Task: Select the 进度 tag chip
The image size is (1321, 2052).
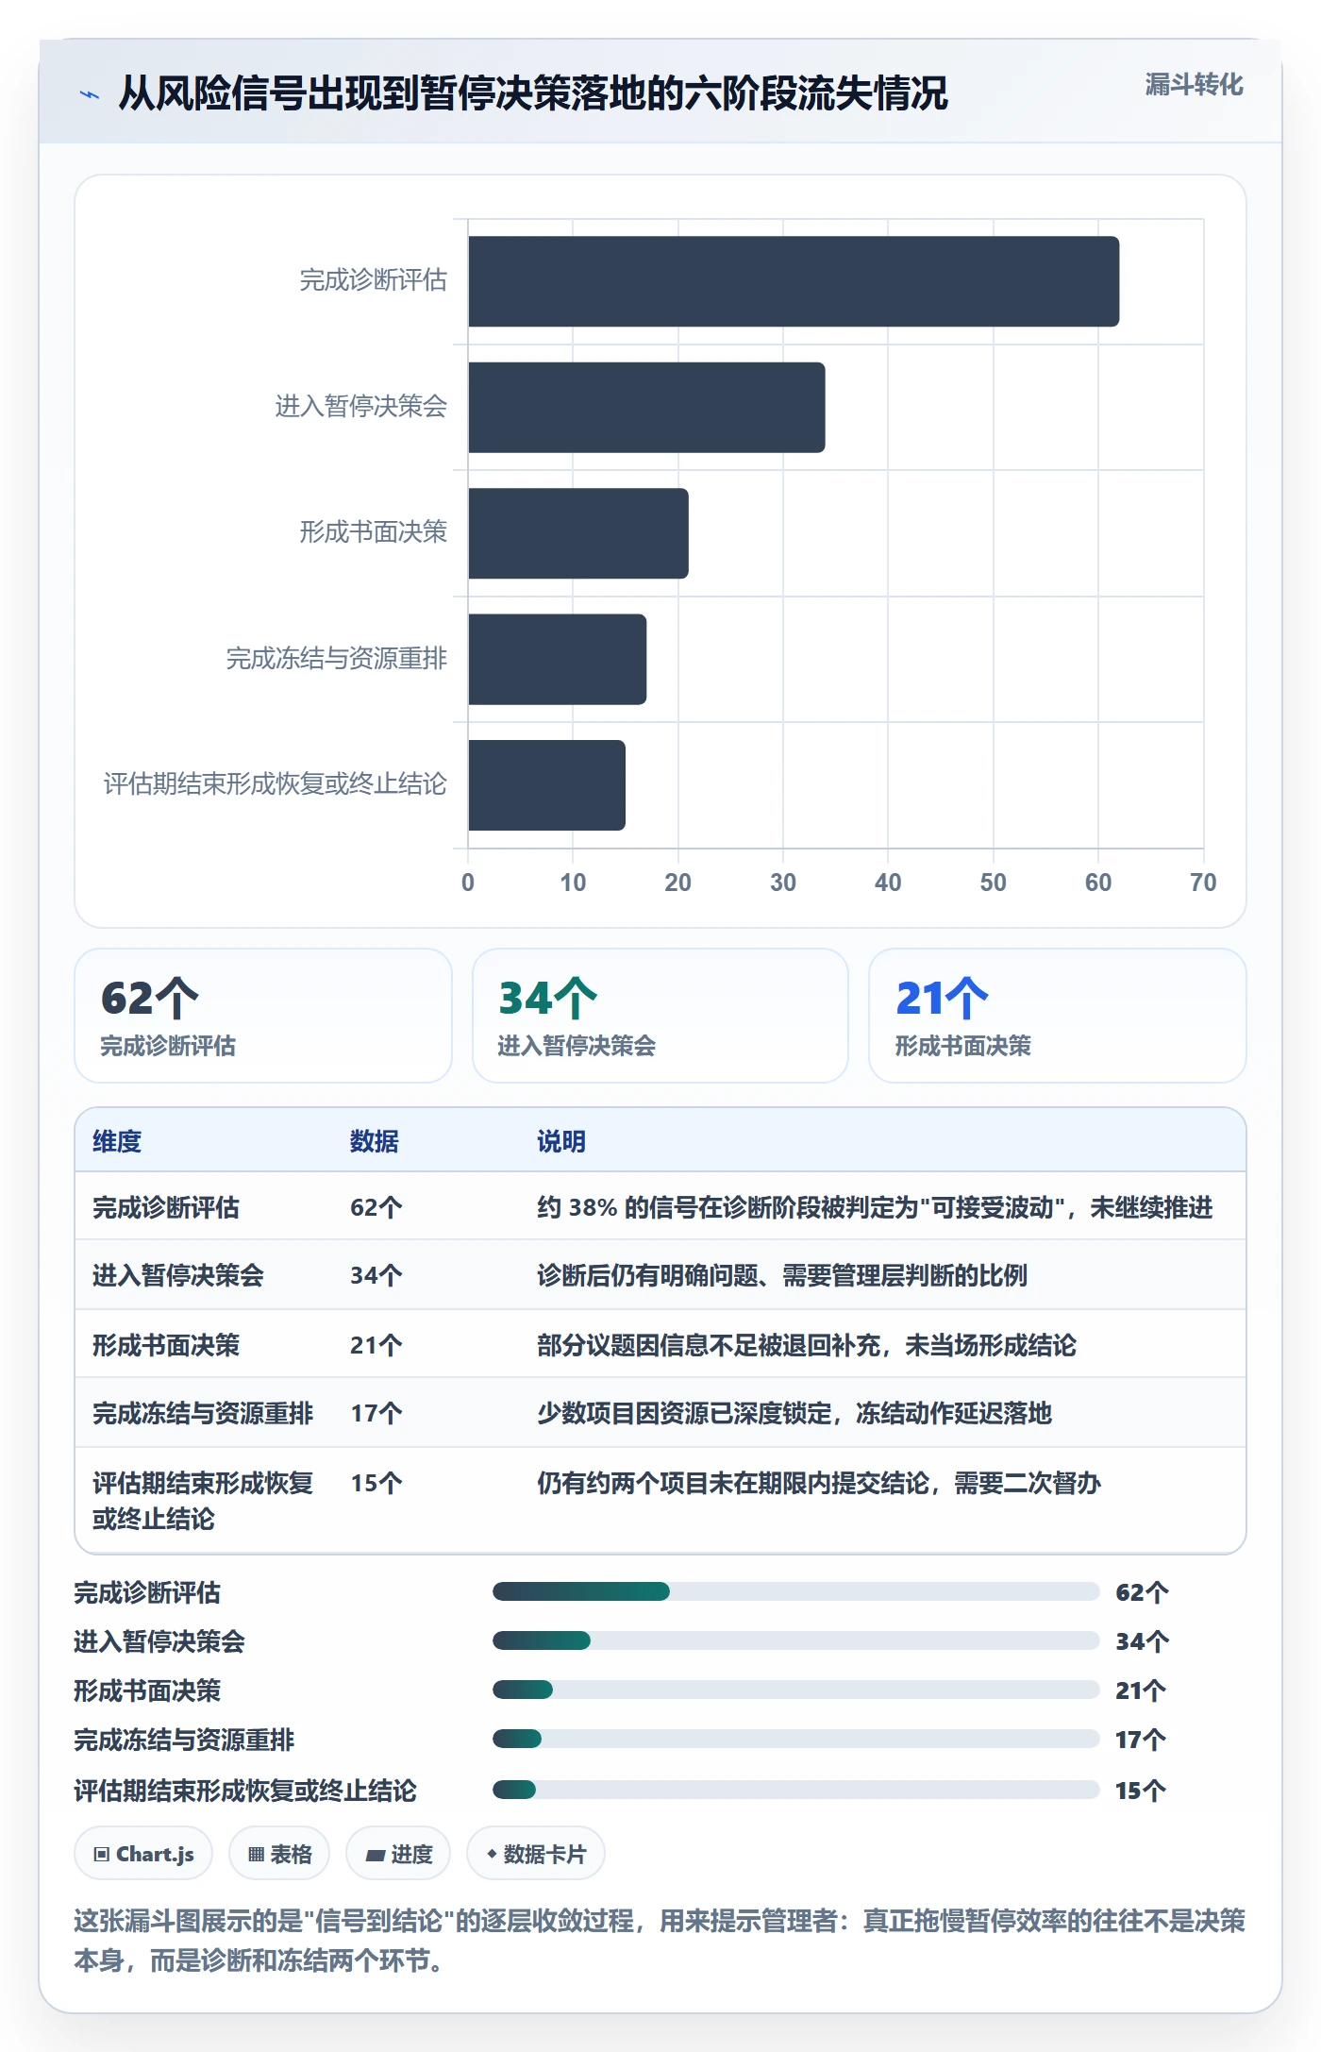Action: pyautogui.click(x=398, y=1854)
